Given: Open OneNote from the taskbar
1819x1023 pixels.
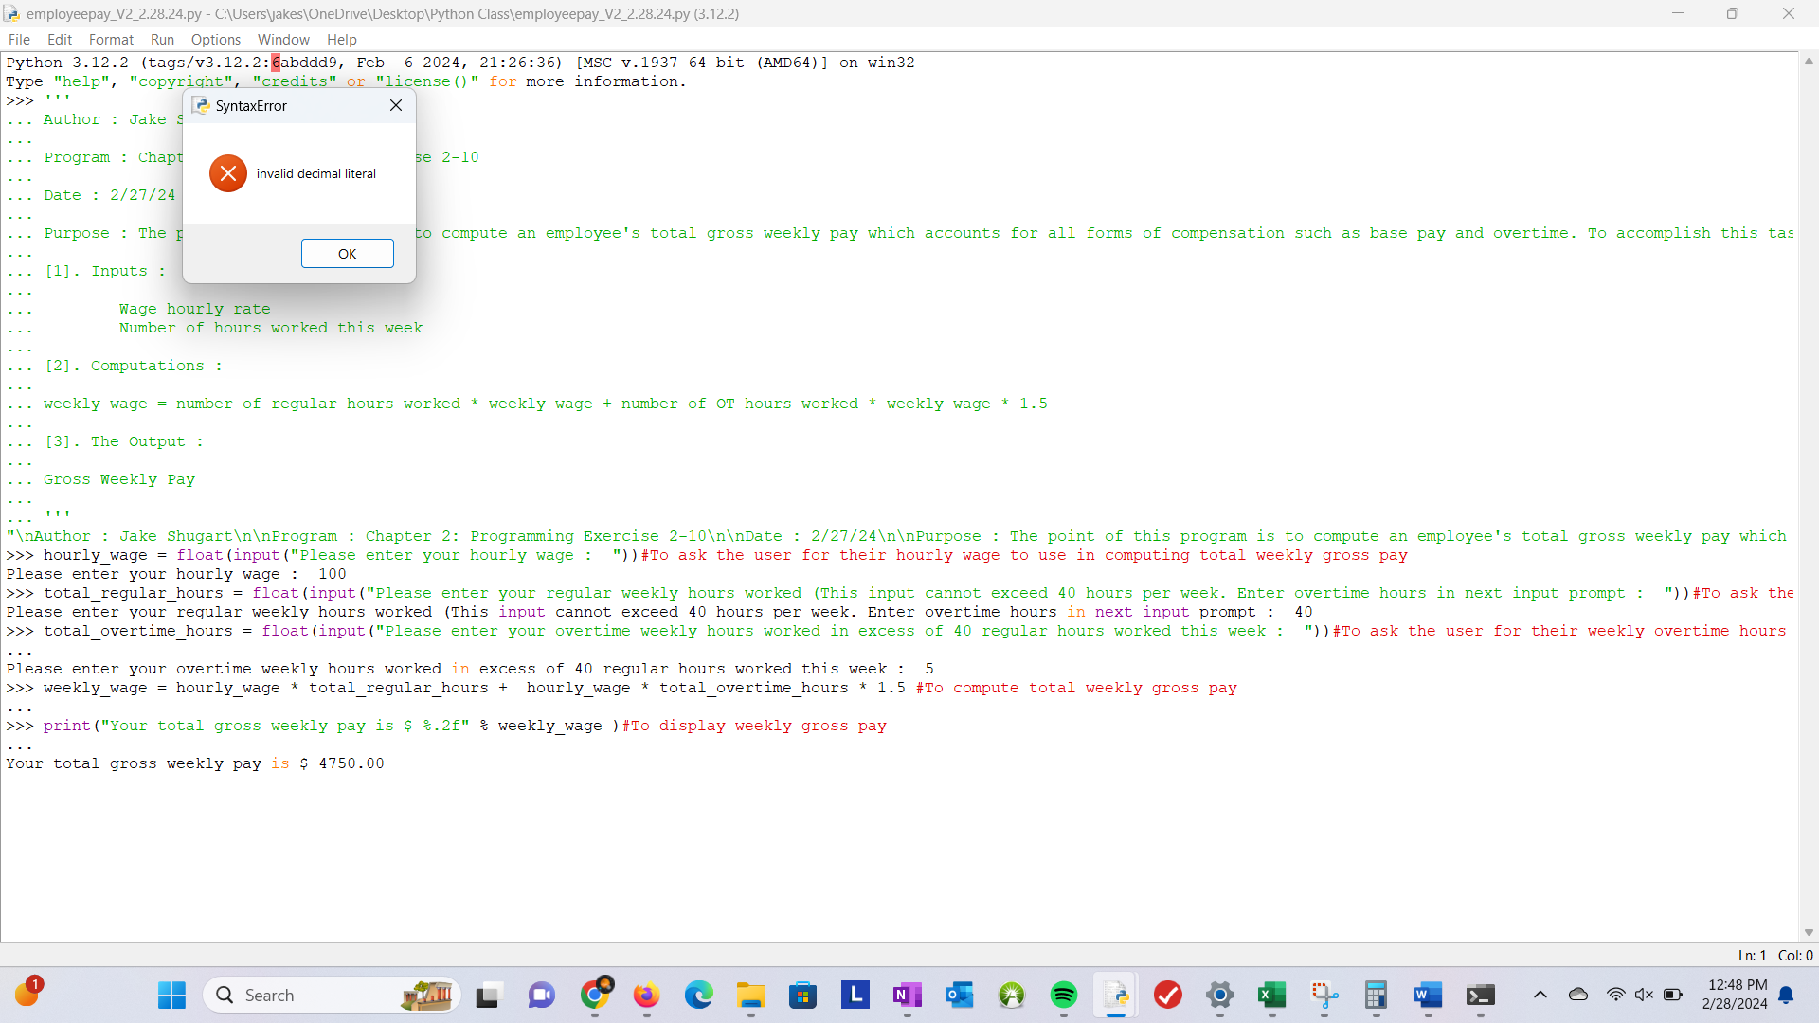Looking at the screenshot, I should point(907,995).
